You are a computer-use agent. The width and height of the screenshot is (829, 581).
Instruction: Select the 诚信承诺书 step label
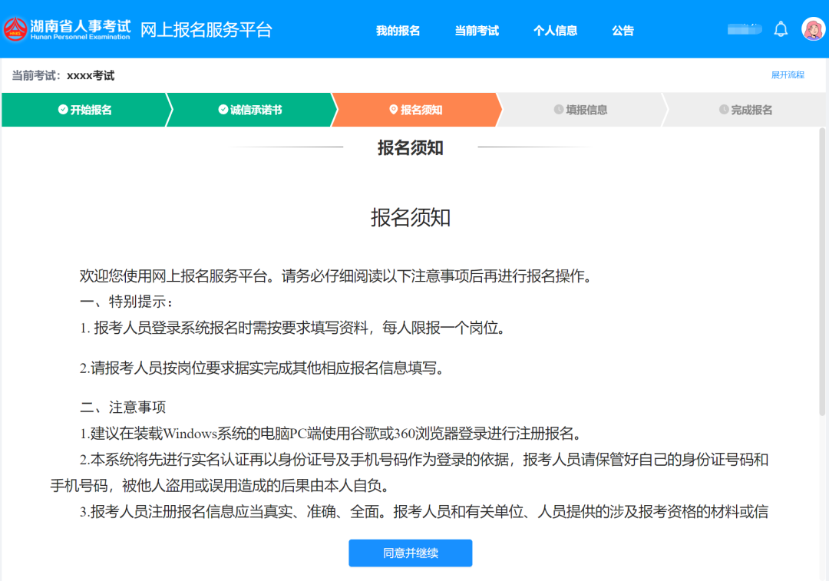[x=256, y=110]
